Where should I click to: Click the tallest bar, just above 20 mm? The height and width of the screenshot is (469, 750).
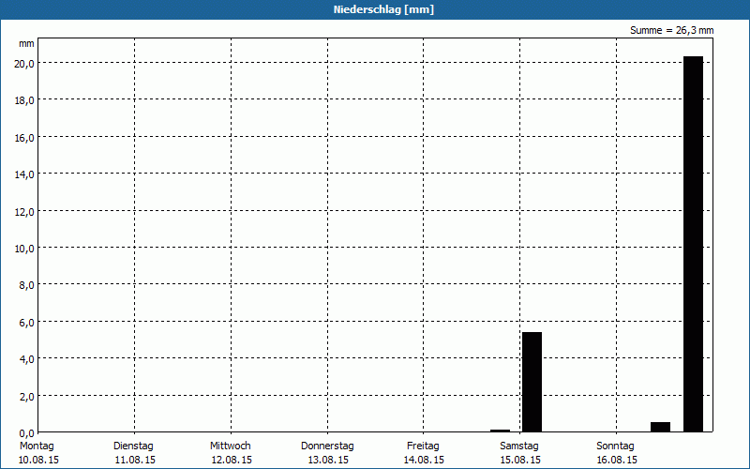click(693, 244)
